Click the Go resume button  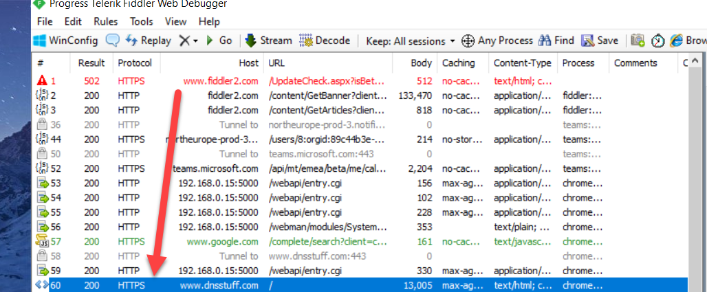[x=219, y=41]
